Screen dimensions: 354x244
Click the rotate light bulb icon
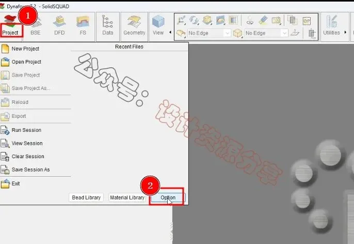pyautogui.click(x=250, y=20)
